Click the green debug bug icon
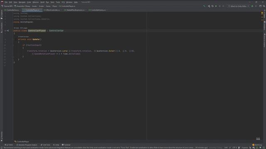This screenshot has height=149, width=266. (x=252, y=6)
